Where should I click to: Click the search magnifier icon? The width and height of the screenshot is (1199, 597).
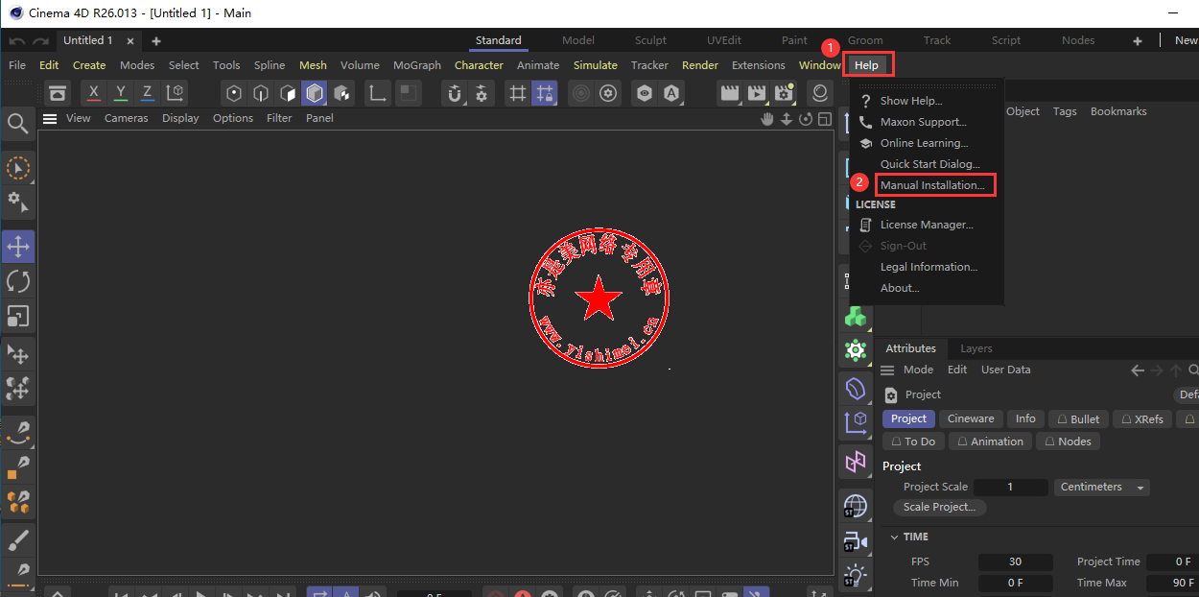17,124
